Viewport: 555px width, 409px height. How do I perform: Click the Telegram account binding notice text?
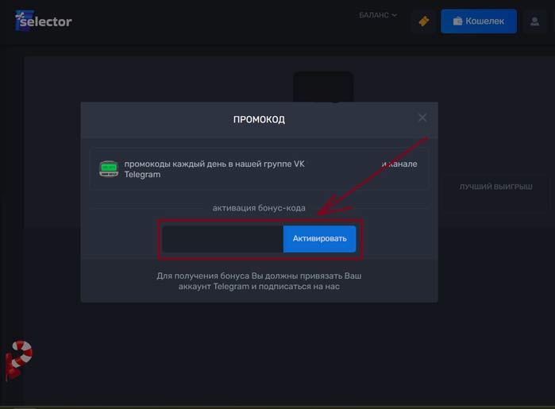259,281
